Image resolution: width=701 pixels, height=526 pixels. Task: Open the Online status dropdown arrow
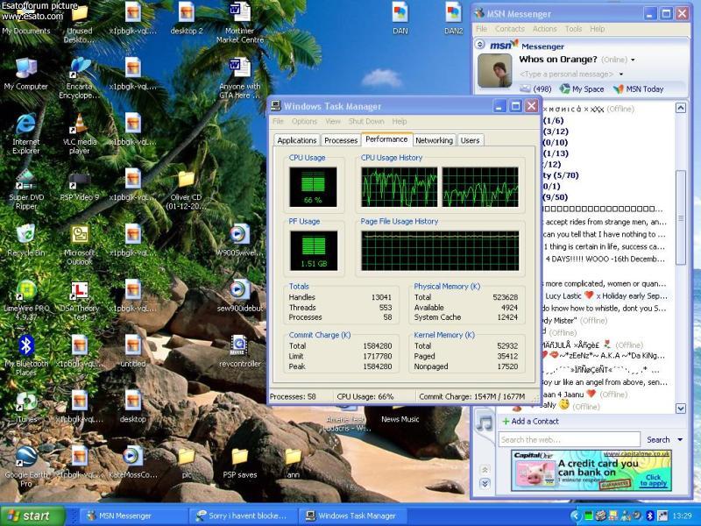tap(633, 60)
